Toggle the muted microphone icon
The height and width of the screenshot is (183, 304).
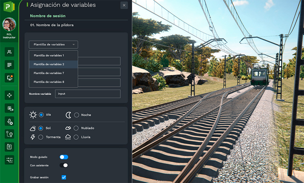click(9, 121)
